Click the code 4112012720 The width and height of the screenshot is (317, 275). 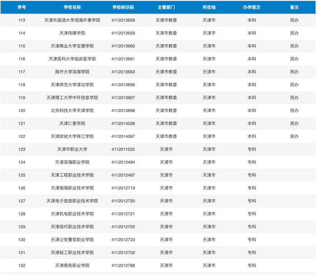pyautogui.click(x=123, y=201)
